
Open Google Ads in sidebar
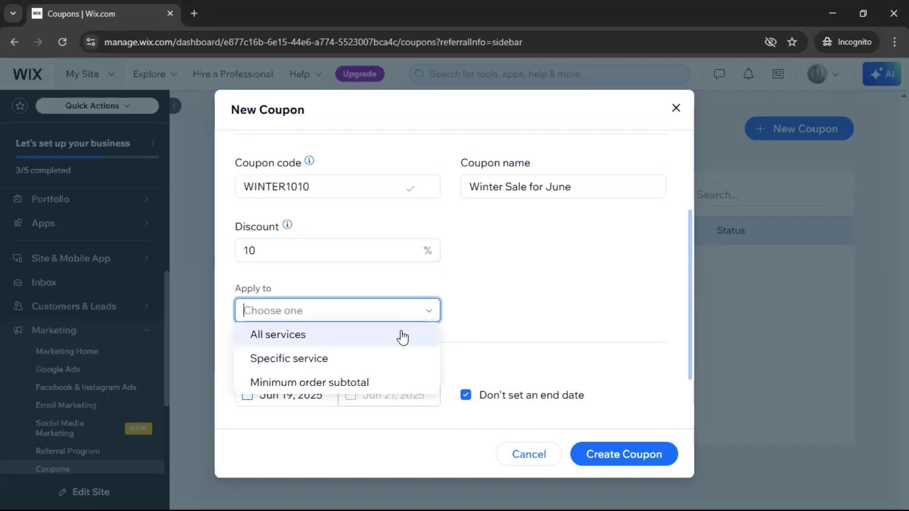(x=58, y=370)
